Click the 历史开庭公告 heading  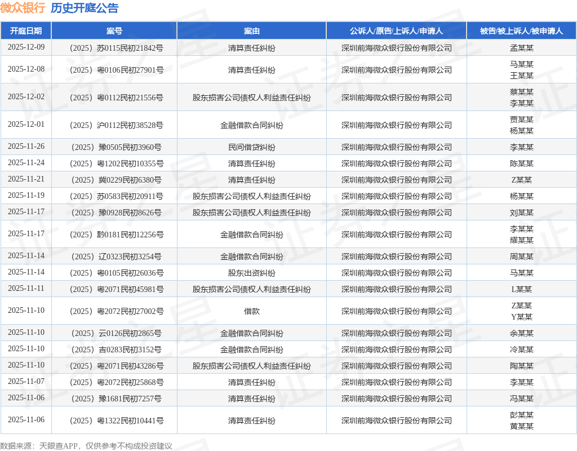pos(85,8)
